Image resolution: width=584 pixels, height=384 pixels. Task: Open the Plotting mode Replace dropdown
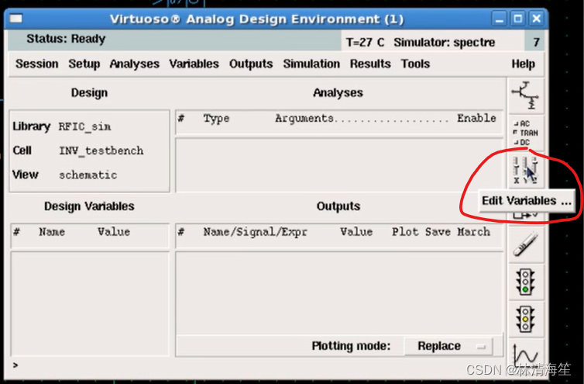point(448,346)
